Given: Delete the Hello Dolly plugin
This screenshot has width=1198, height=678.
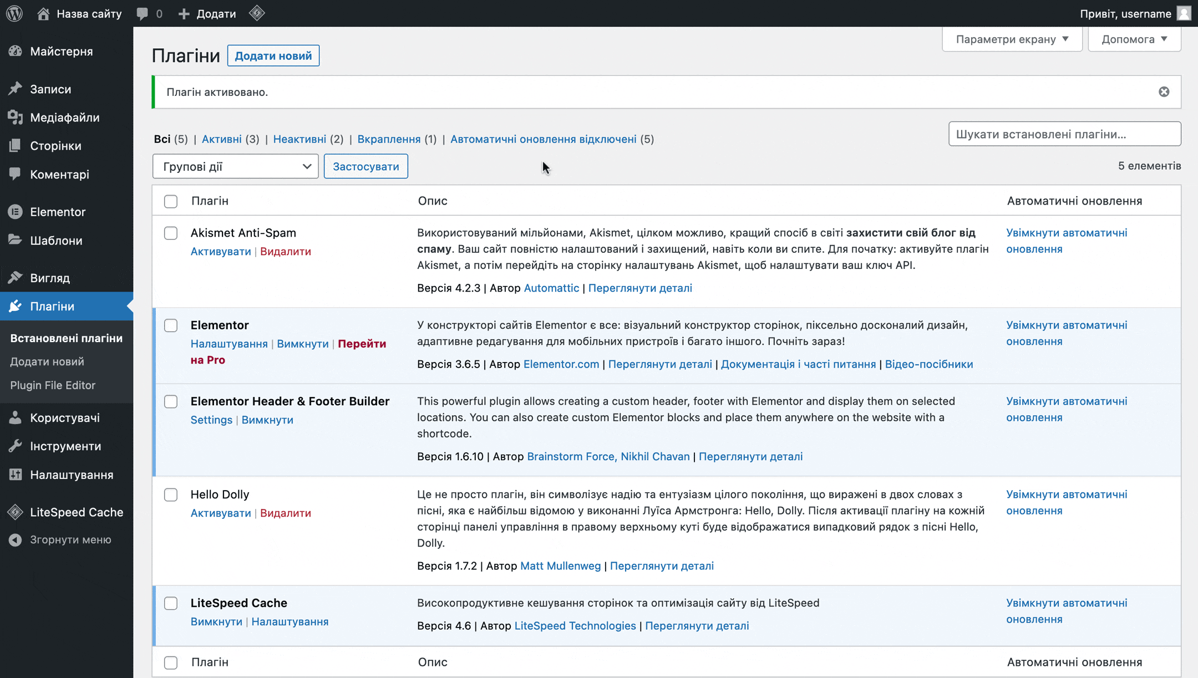Looking at the screenshot, I should [x=285, y=513].
